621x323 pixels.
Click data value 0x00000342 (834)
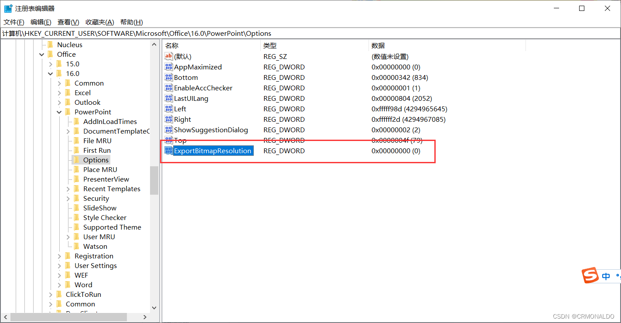click(x=400, y=77)
